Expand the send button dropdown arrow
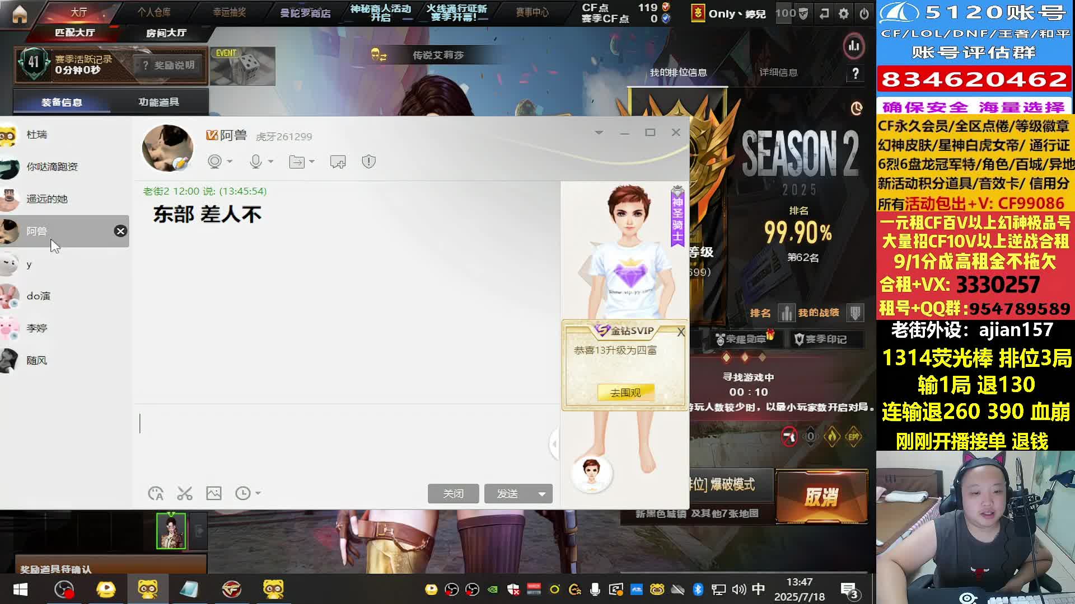This screenshot has height=604, width=1075. pos(541,494)
